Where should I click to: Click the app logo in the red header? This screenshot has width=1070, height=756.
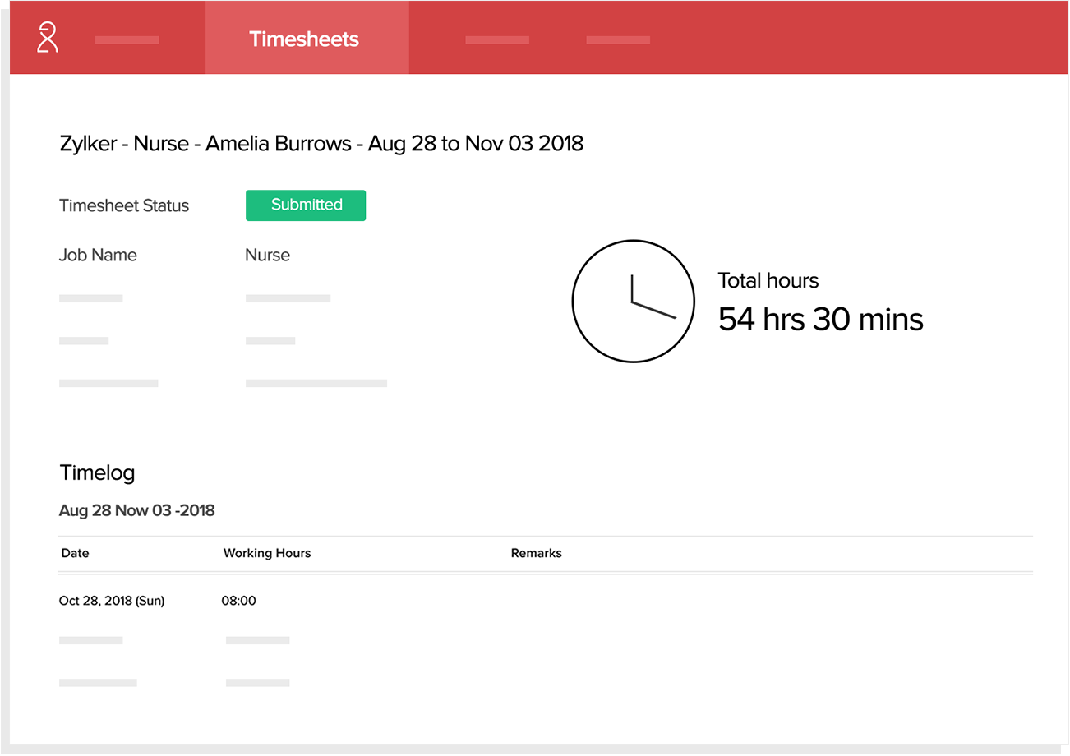point(48,38)
